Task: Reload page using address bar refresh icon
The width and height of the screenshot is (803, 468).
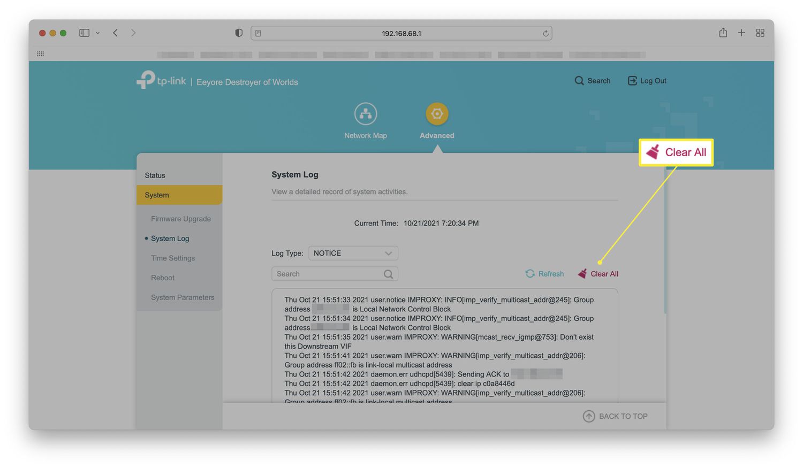Action: coord(546,33)
